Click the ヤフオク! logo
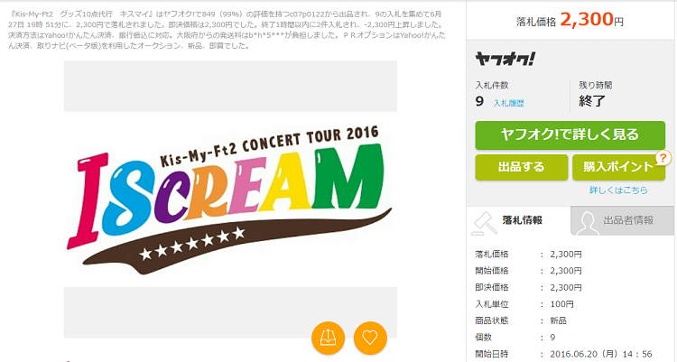This screenshot has height=362, width=677. 505,60
